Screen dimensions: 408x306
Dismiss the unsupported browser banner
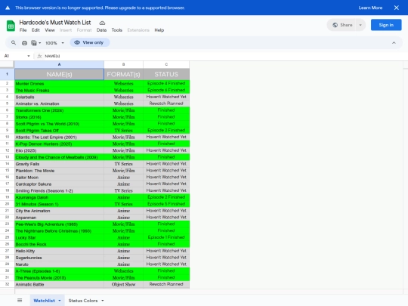tap(397, 8)
